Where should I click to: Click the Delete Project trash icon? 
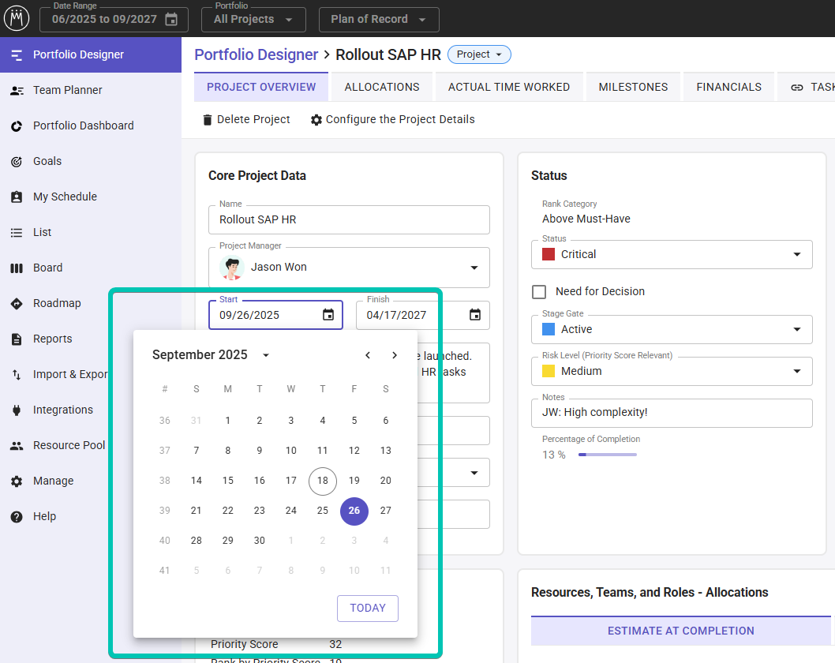click(208, 120)
